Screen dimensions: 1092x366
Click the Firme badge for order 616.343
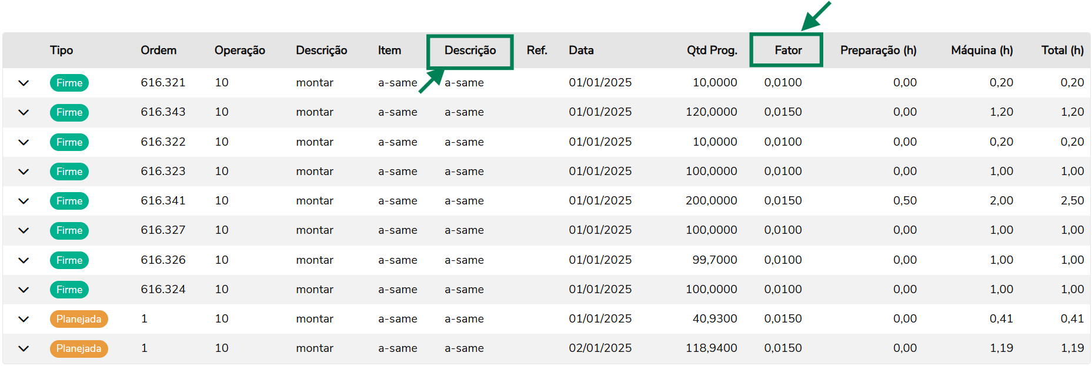[69, 112]
